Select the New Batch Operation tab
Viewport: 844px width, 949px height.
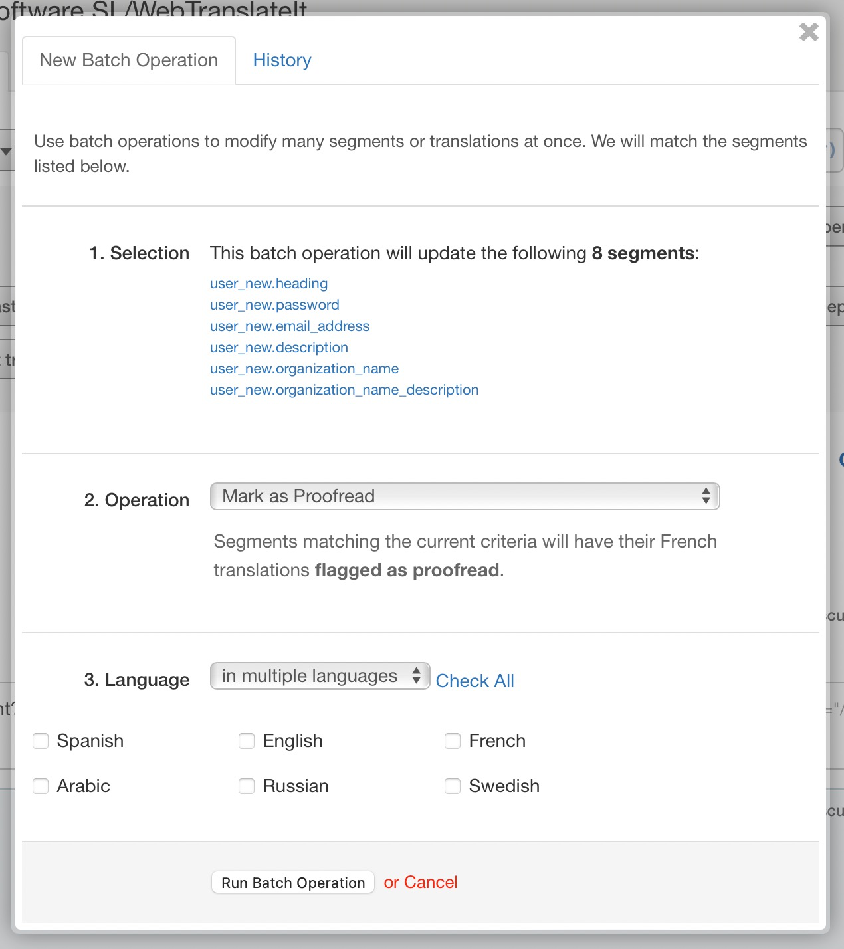click(x=129, y=60)
